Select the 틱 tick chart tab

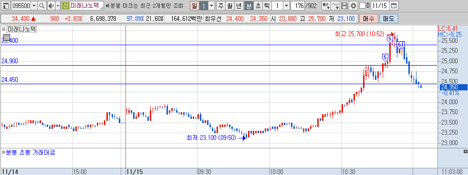click(x=267, y=6)
